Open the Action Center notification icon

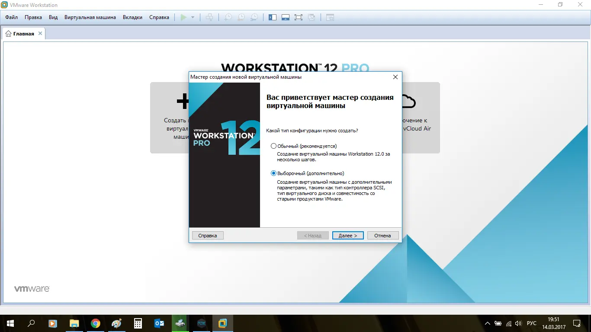577,323
